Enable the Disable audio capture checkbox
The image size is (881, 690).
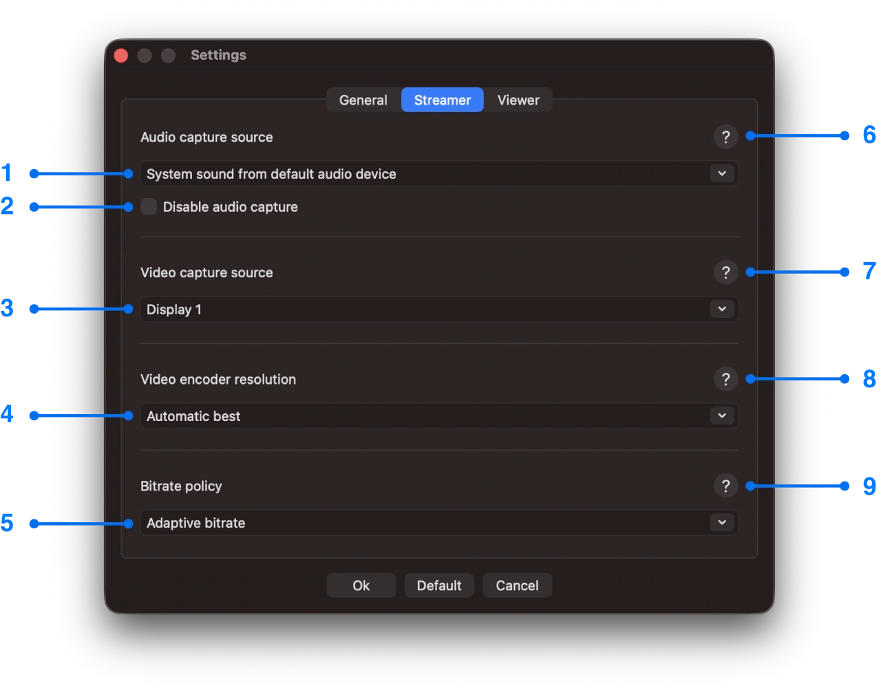click(148, 206)
